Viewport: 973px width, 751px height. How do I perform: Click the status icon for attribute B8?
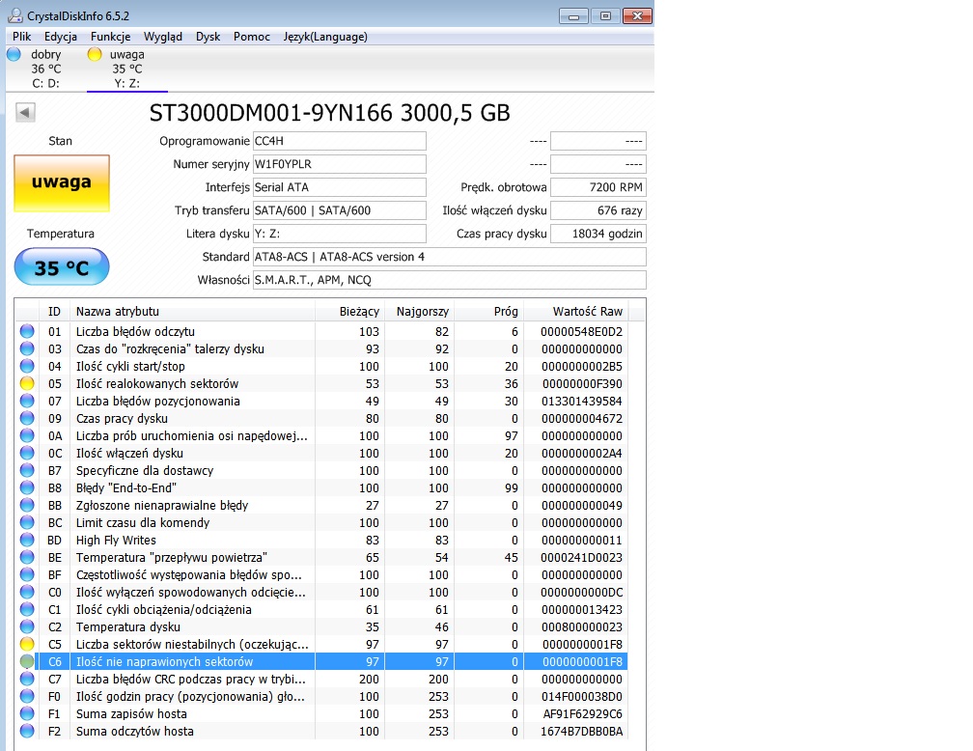coord(27,487)
